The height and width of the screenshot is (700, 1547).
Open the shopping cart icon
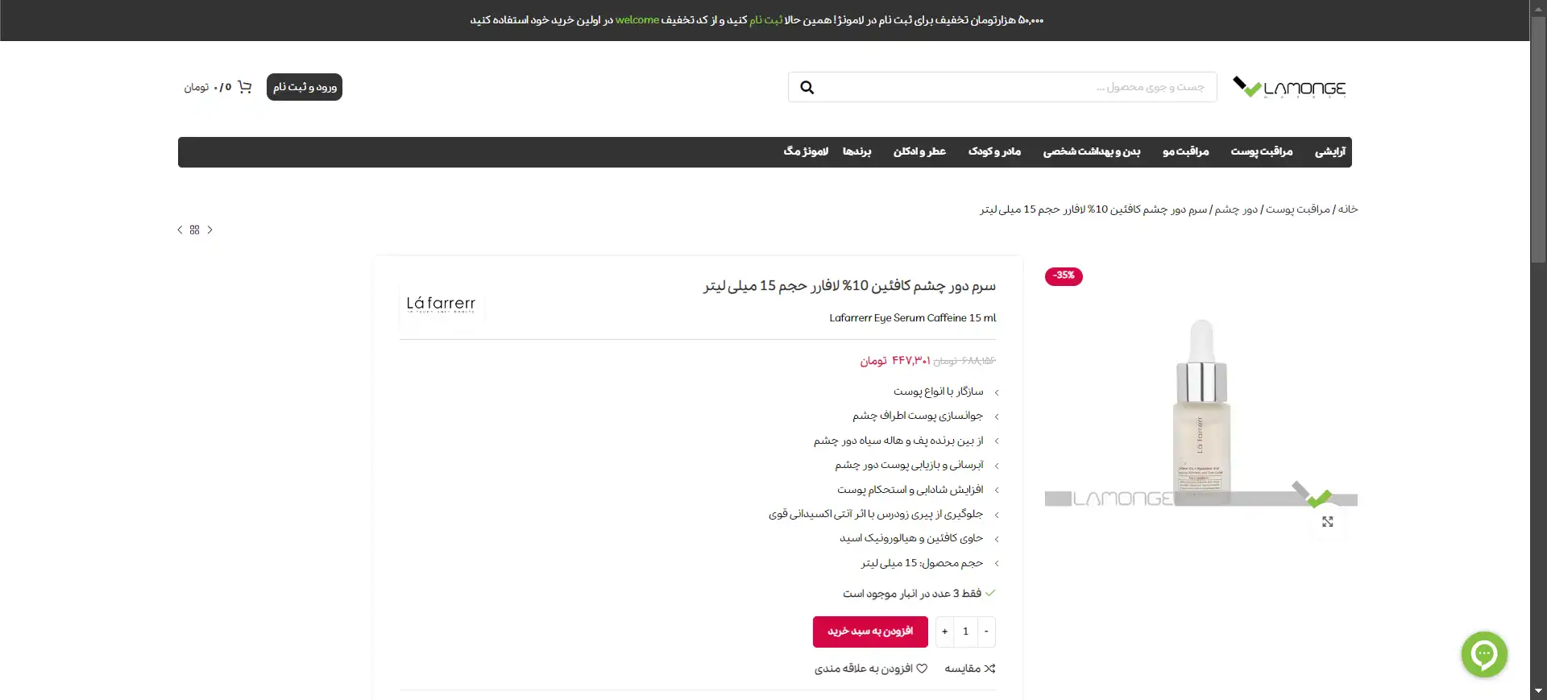[245, 87]
